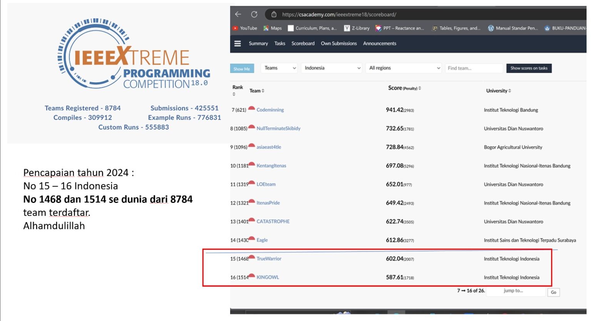
Task: Sort the University column
Action: pos(510,91)
